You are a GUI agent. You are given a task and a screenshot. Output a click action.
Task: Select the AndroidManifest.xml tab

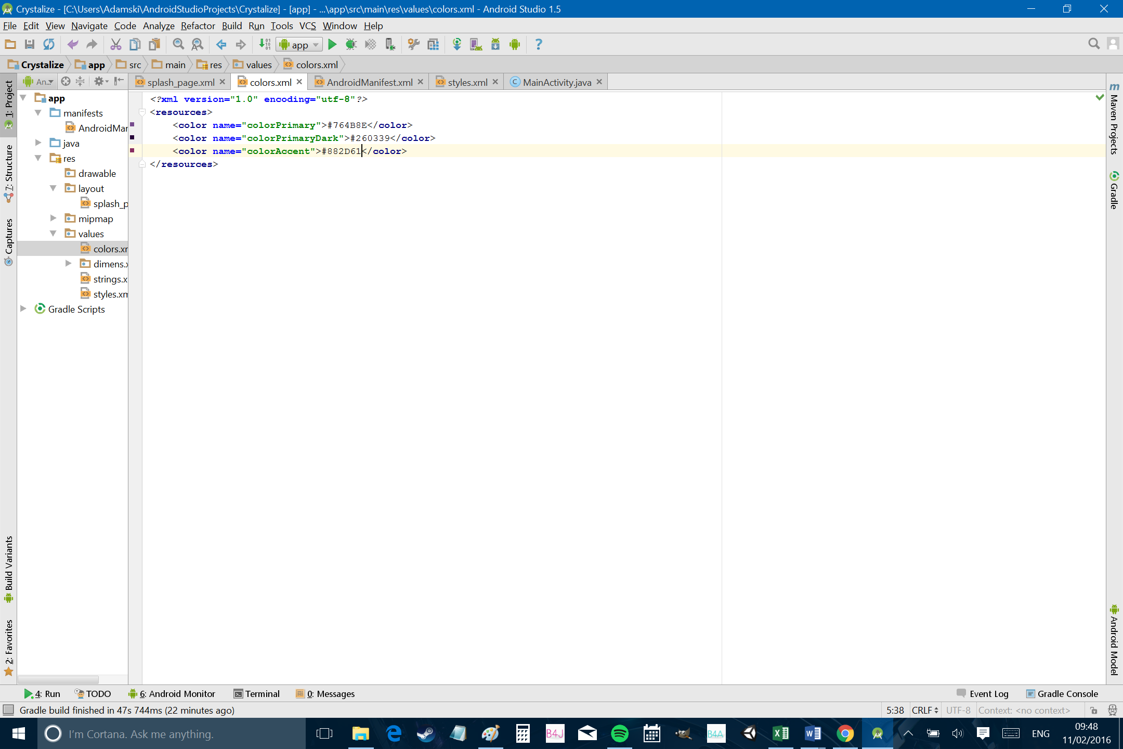click(369, 82)
